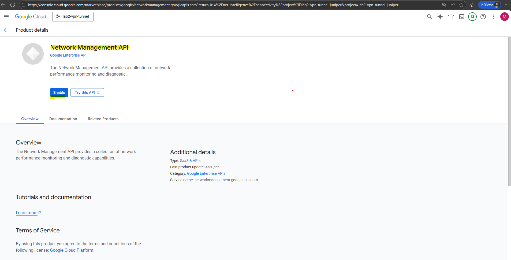This screenshot has height=260, width=511.
Task: Click the Terms of Service heading
Action: (38, 230)
